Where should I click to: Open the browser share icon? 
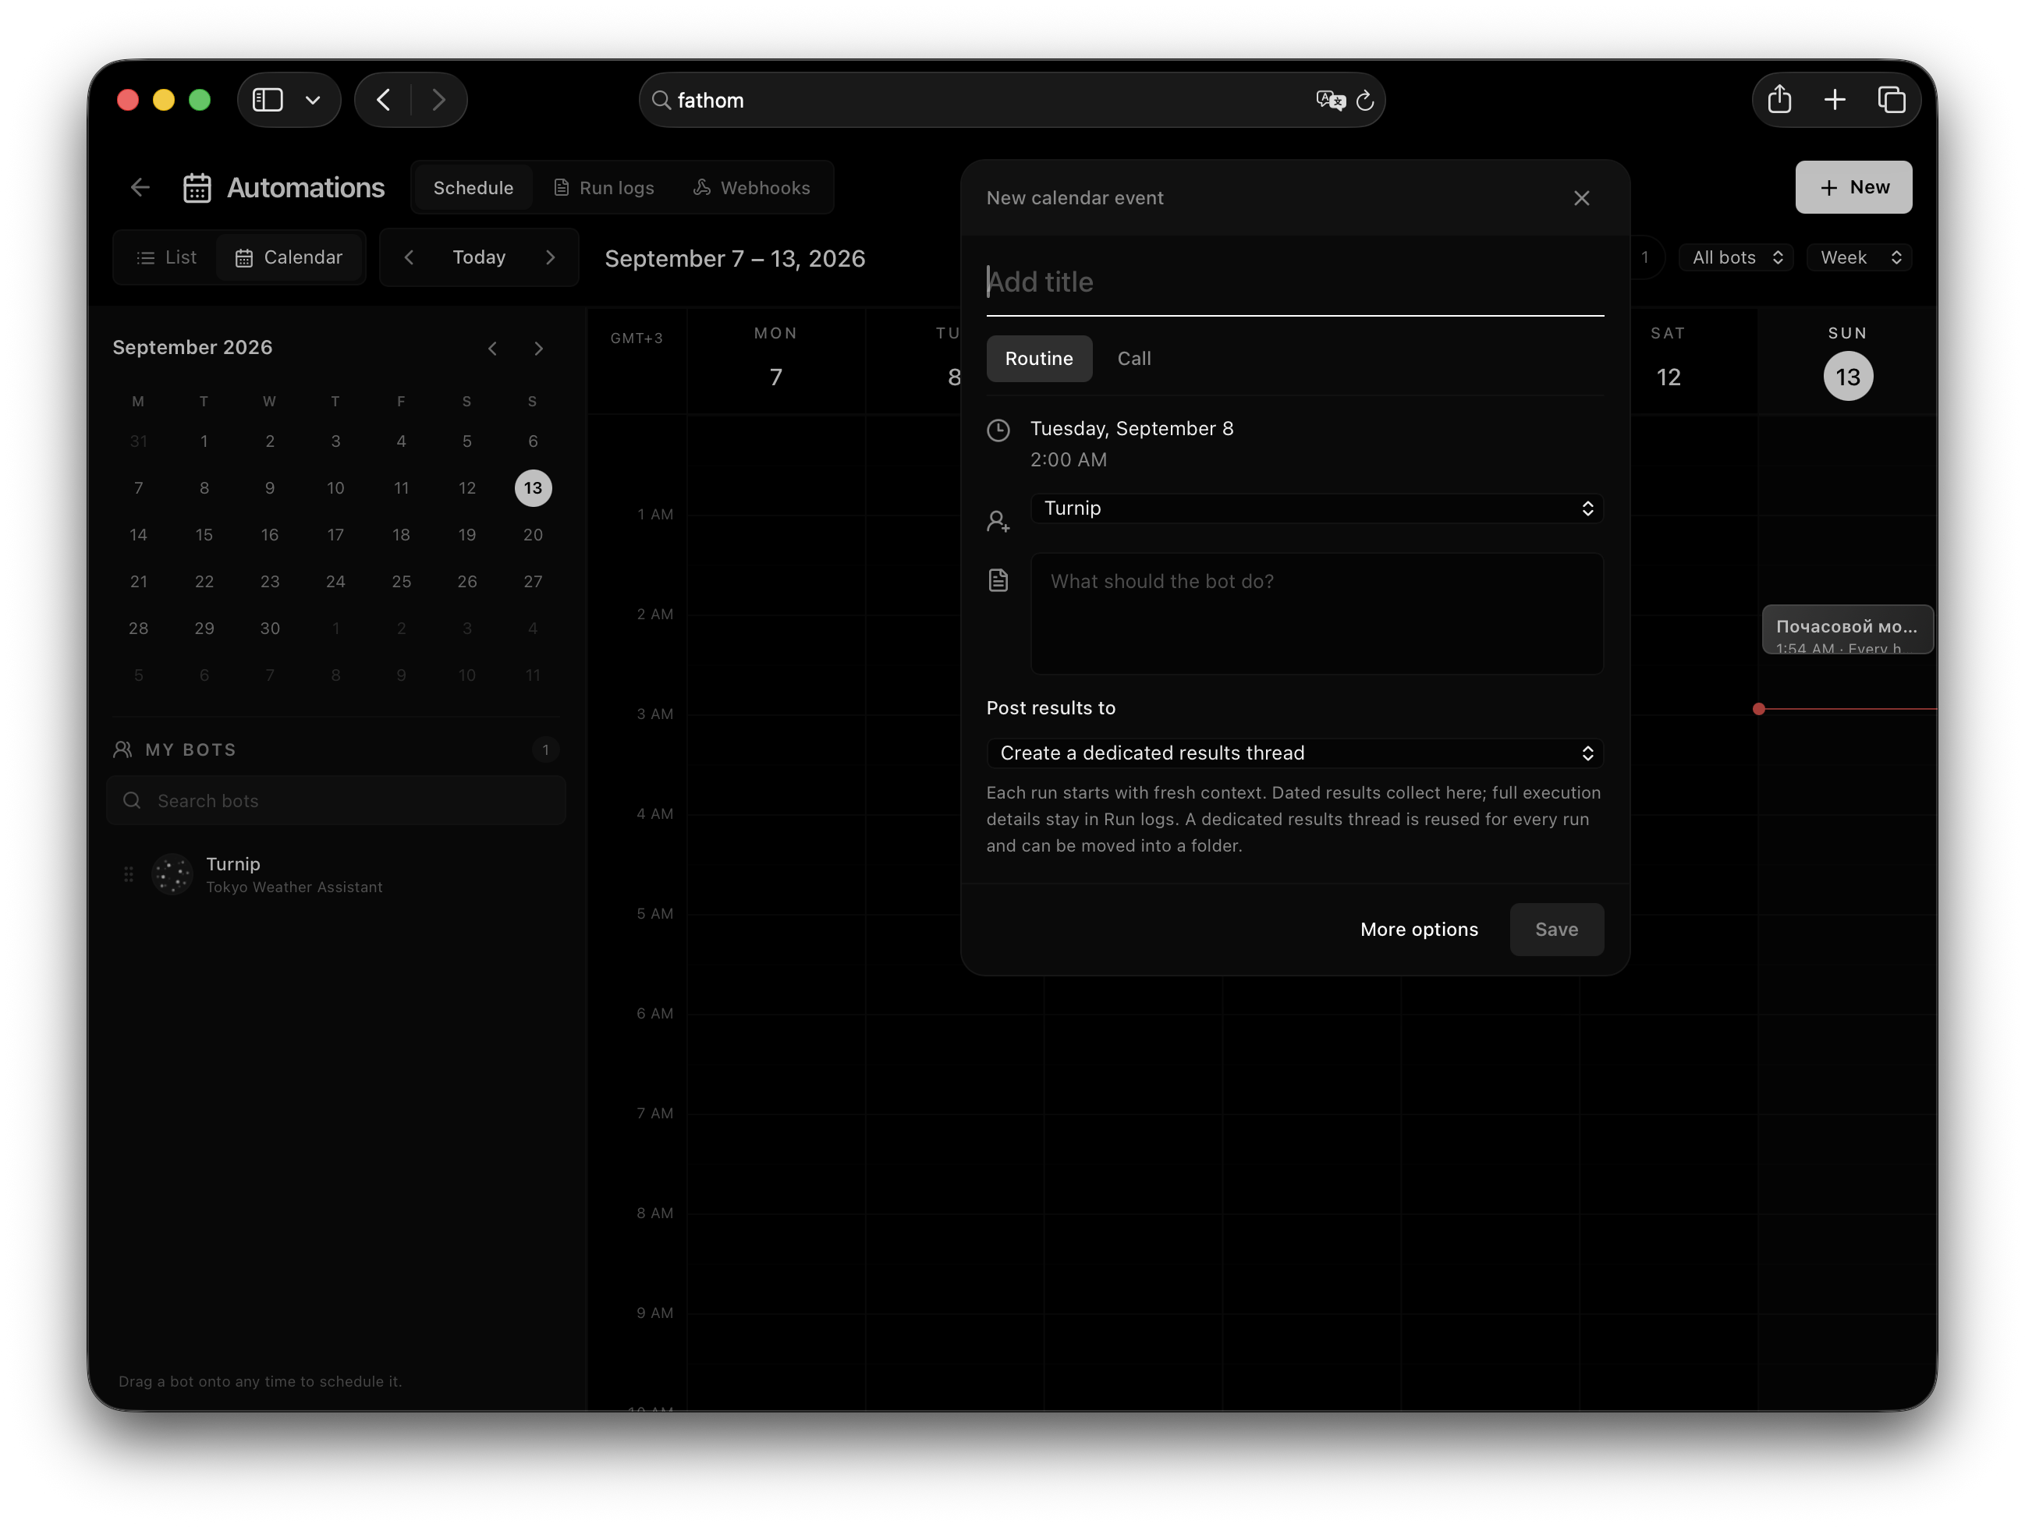tap(1779, 100)
